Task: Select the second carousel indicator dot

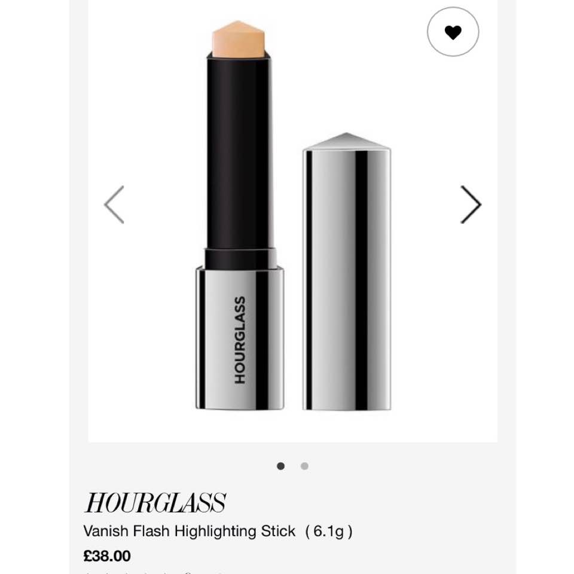Action: pyautogui.click(x=304, y=466)
